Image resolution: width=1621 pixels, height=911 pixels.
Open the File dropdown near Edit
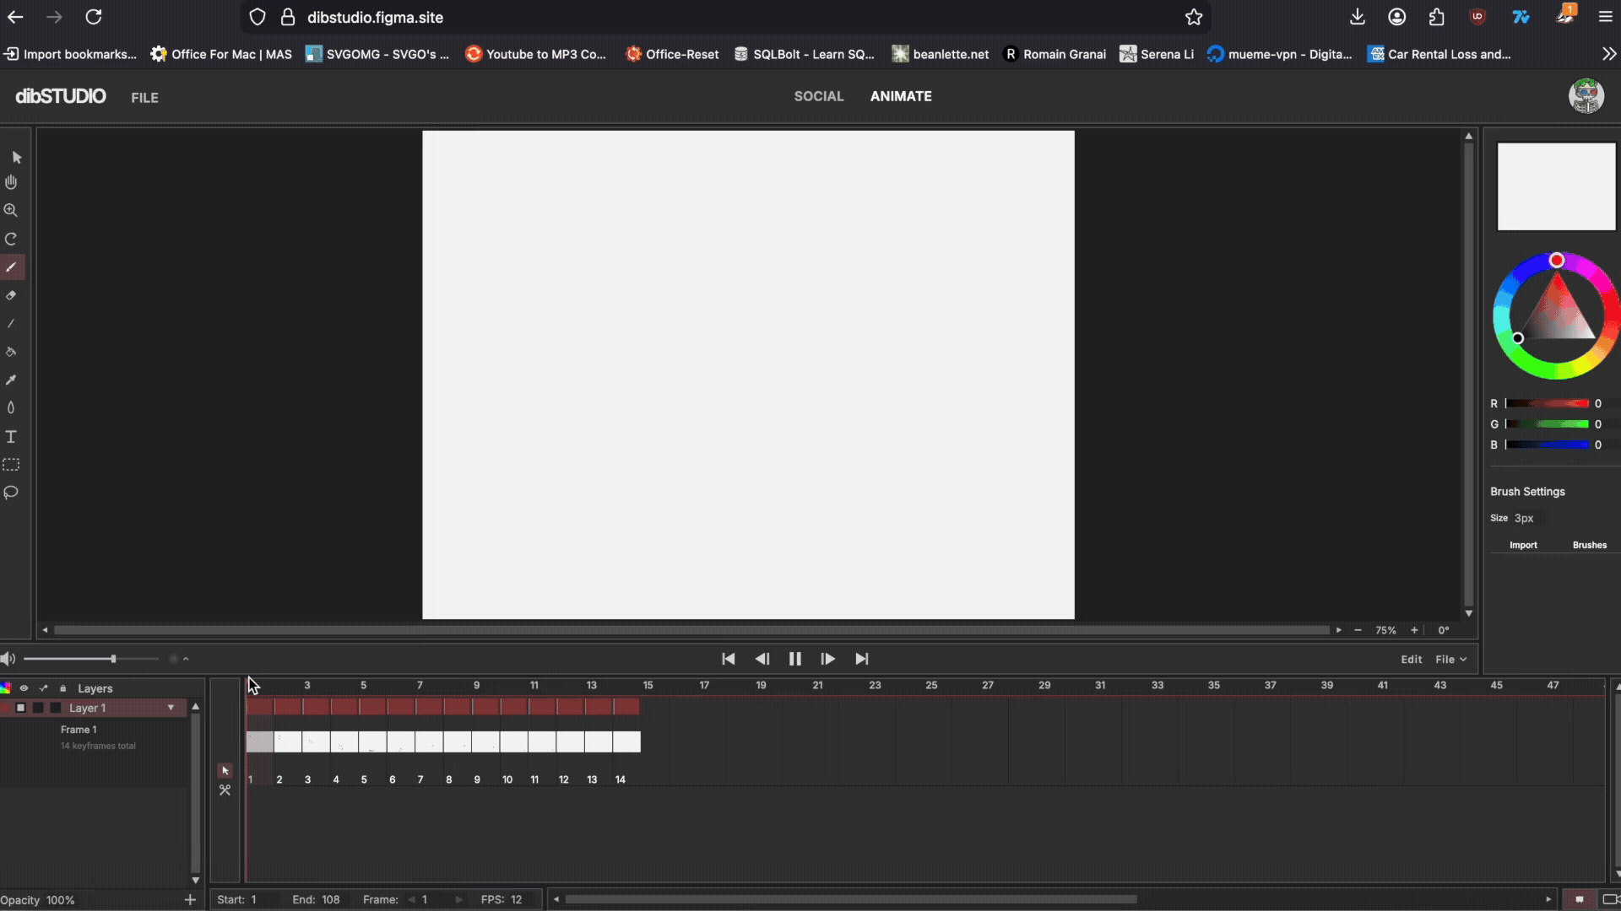[x=1449, y=659]
